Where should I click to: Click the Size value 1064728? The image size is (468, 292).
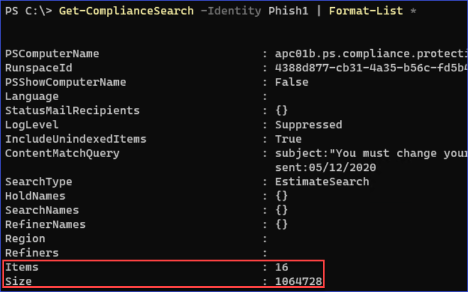click(x=298, y=281)
